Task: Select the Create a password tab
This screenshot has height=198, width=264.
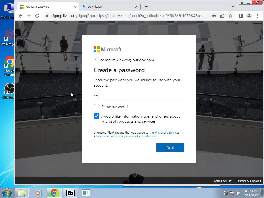Action: 48,7
